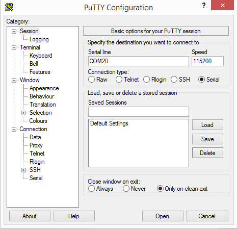Open the Terminal category
This screenshot has width=237, height=229.
(x=30, y=47)
